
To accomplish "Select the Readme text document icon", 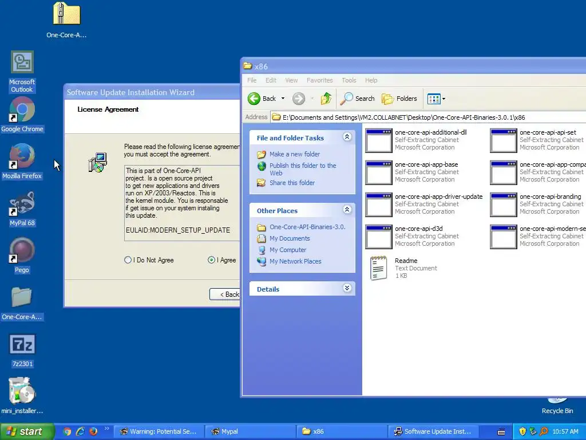I will click(378, 268).
